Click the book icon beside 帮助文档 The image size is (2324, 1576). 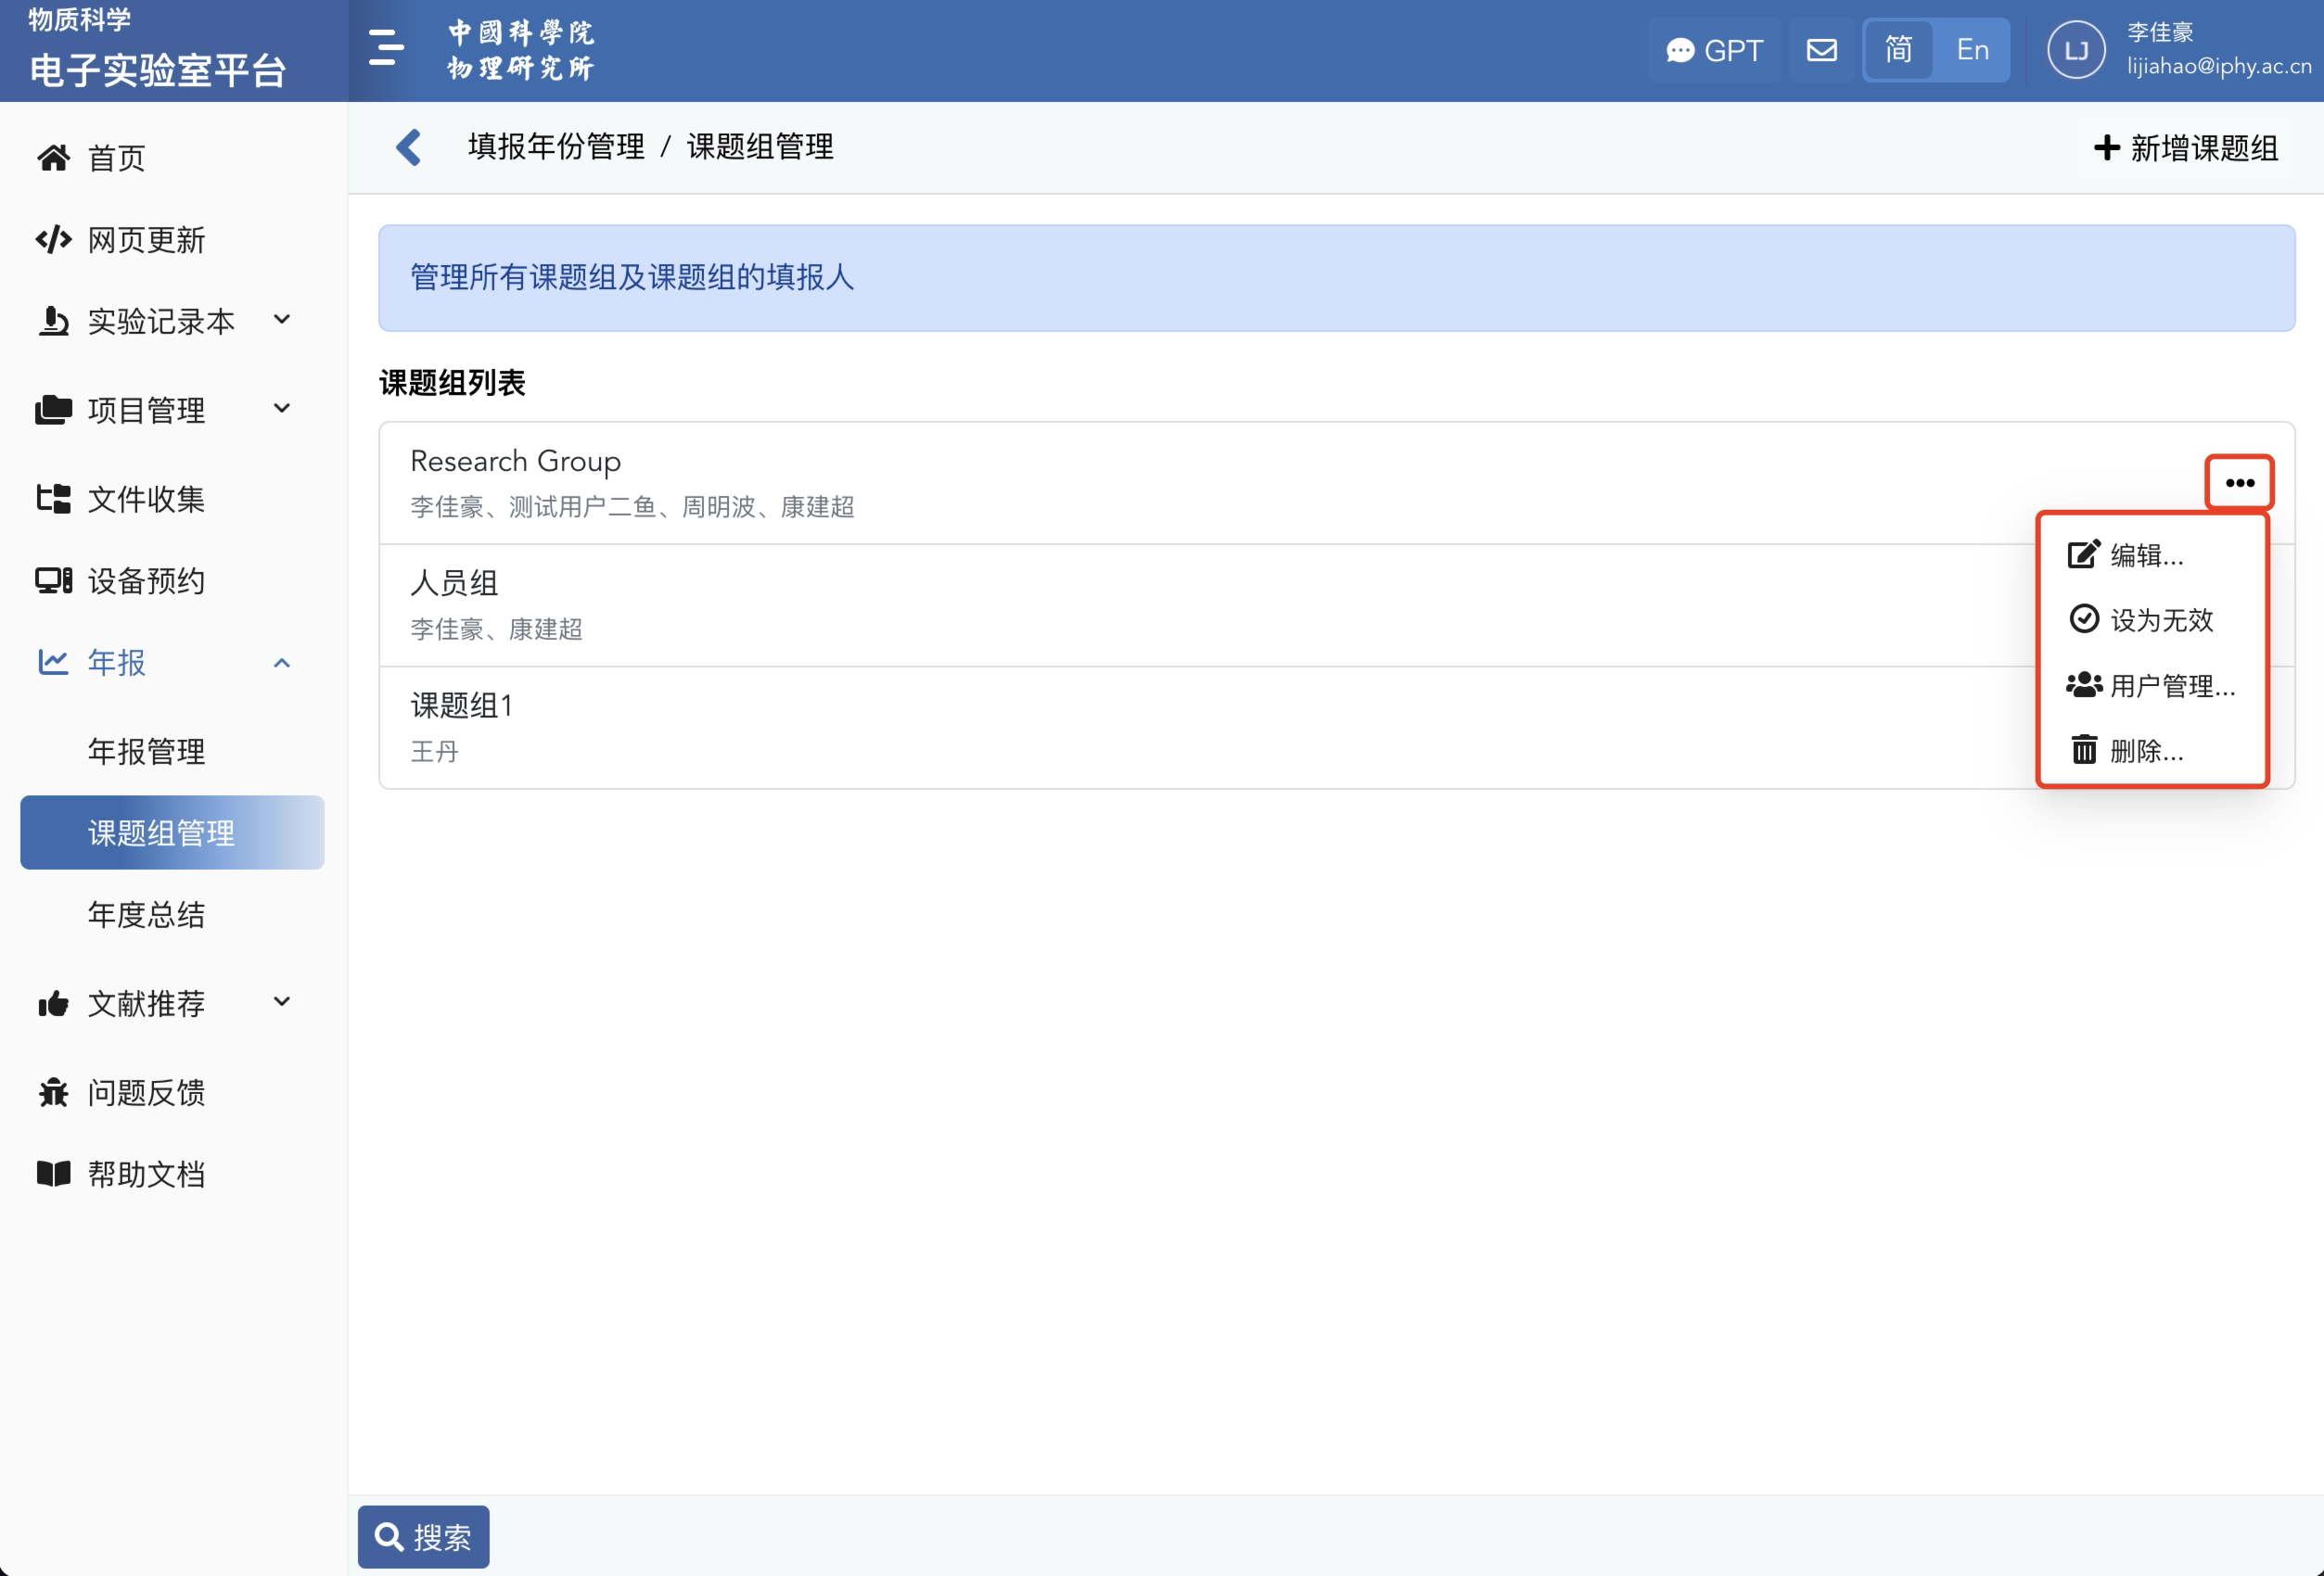click(x=53, y=1174)
